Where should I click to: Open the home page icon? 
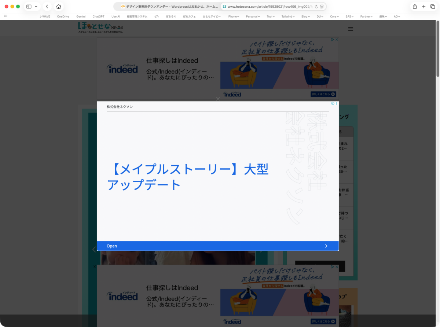tap(59, 7)
